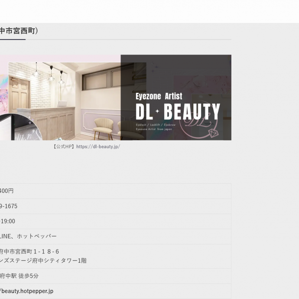Click the phone number ending 9-1675

click(x=9, y=206)
